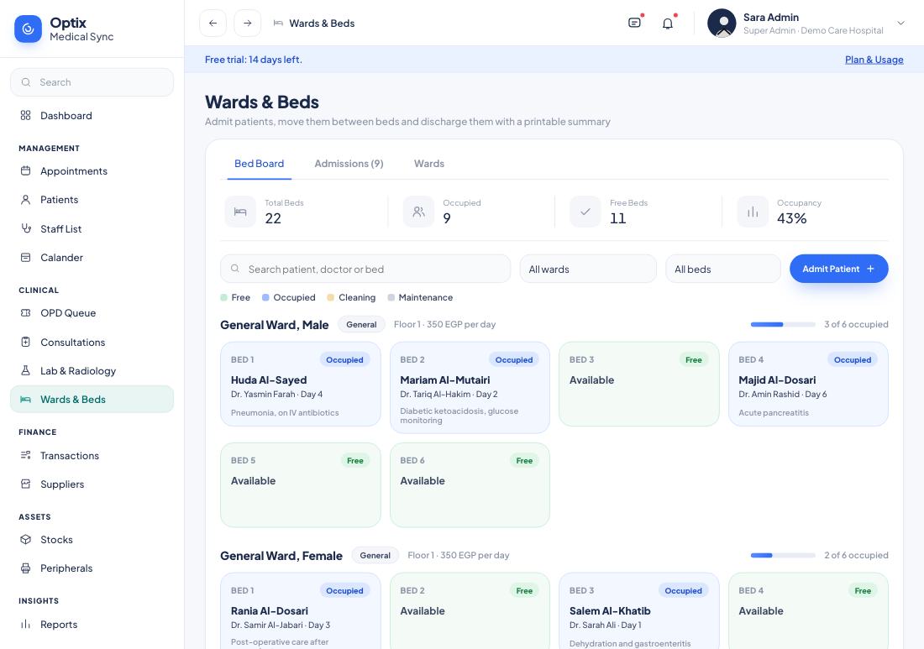Click the Stocks box icon
Screen dimensions: 924x649
point(25,540)
